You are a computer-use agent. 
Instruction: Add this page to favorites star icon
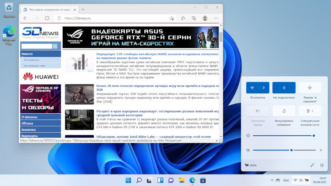pos(172,18)
